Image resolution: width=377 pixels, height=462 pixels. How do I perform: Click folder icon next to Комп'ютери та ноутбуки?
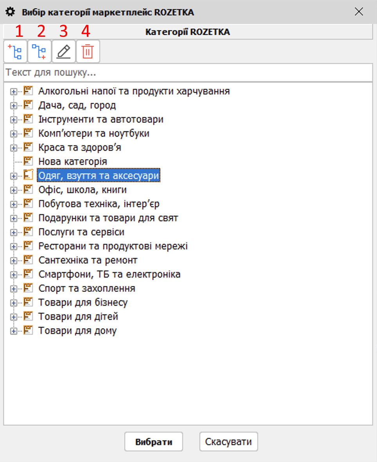click(x=28, y=133)
